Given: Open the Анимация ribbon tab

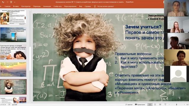Looking at the screenshot, I should coord(47,6).
